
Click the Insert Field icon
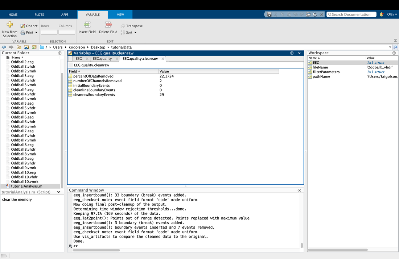(x=87, y=25)
